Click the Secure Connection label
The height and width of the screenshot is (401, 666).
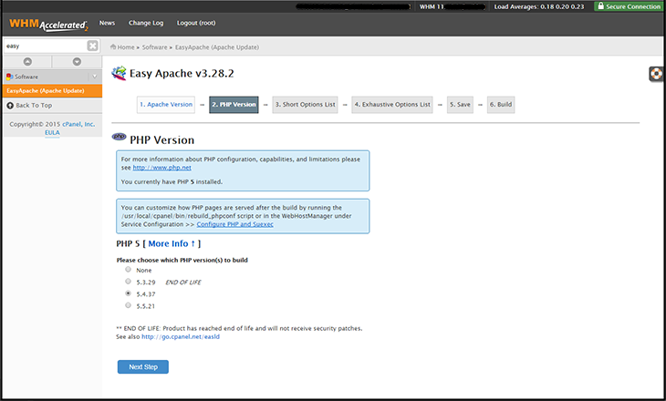click(x=633, y=6)
